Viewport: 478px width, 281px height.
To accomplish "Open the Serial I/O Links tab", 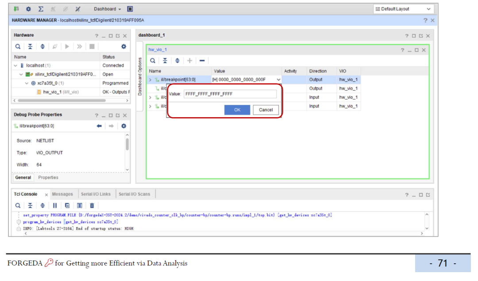I will tap(96, 194).
